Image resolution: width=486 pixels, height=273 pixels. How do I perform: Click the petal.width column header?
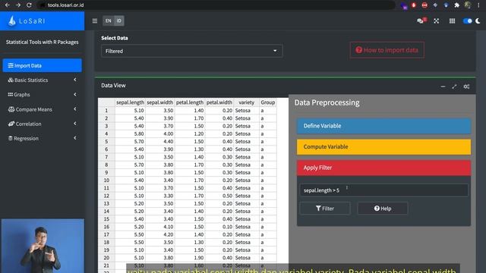[219, 102]
